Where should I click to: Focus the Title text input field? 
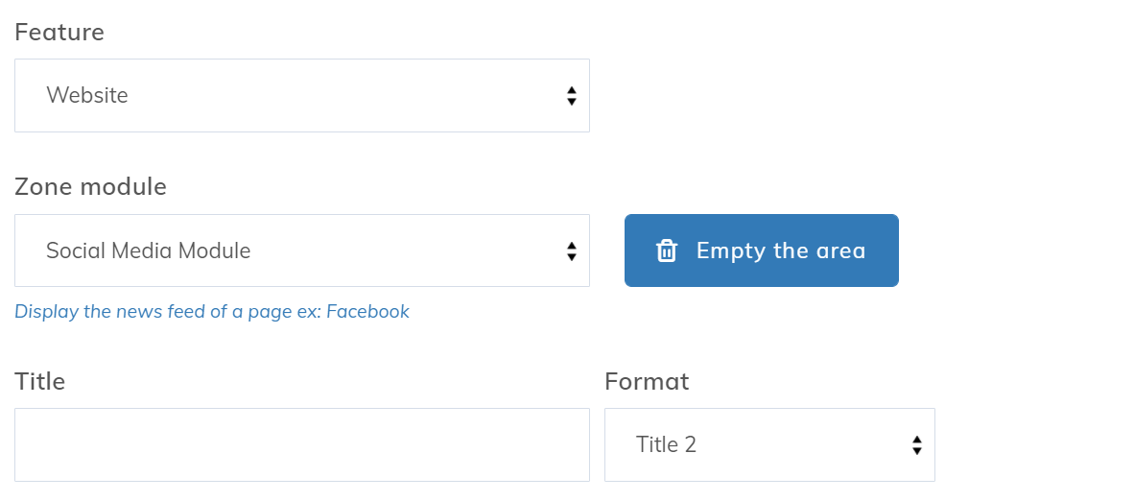point(301,445)
